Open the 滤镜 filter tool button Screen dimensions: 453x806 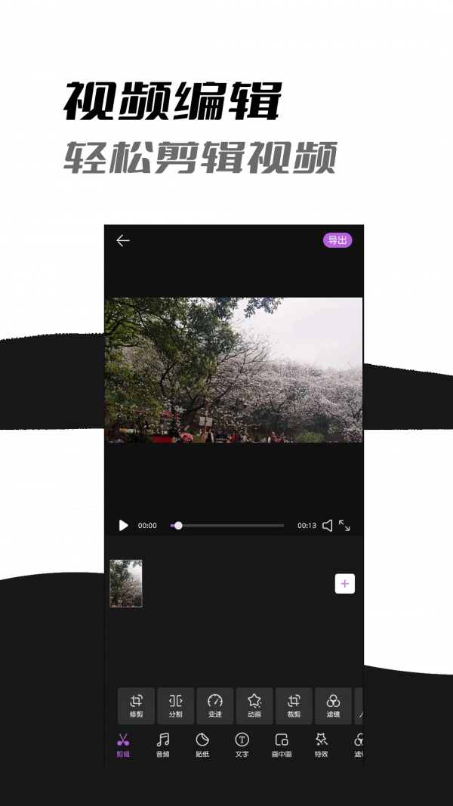click(x=333, y=706)
